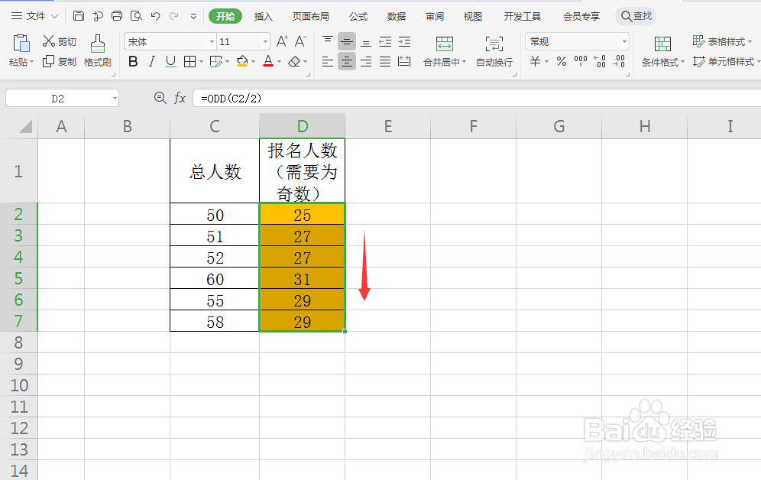This screenshot has width=761, height=480.
Task: Toggle Bold formatting
Action: pyautogui.click(x=133, y=62)
